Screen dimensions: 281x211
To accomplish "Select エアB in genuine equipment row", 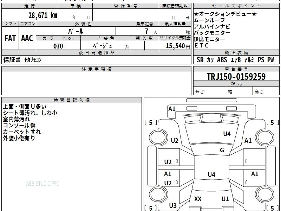I will coord(236,60).
